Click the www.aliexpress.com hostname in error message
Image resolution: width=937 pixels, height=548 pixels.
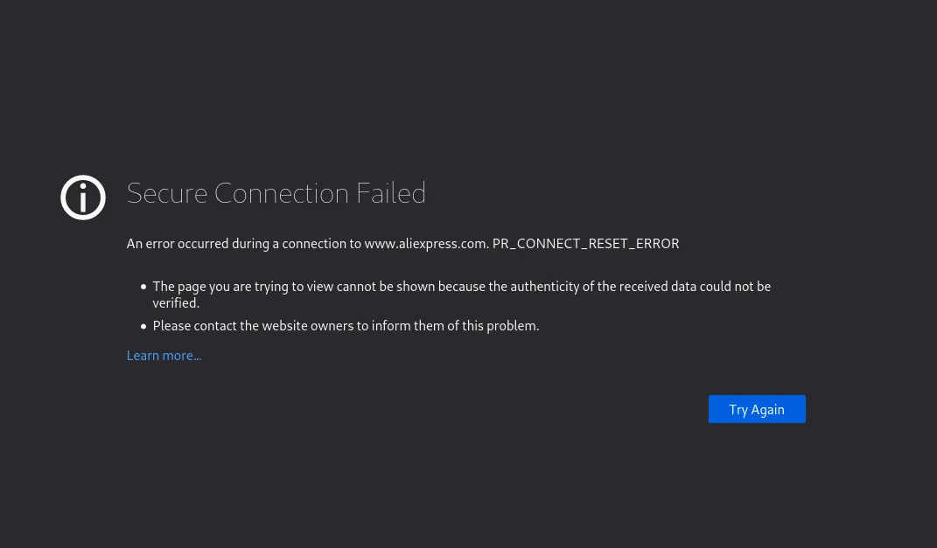coord(425,244)
